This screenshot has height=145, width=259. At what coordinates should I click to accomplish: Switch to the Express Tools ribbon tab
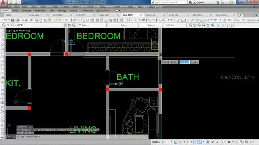(103, 10)
